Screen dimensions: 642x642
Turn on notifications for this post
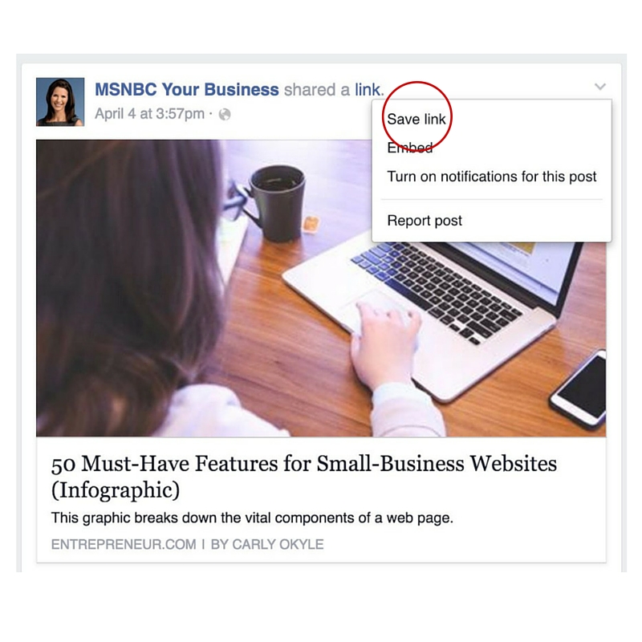(492, 177)
